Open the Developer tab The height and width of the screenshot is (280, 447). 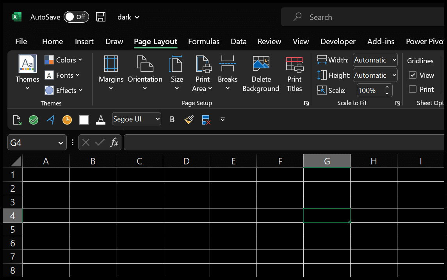(x=338, y=42)
